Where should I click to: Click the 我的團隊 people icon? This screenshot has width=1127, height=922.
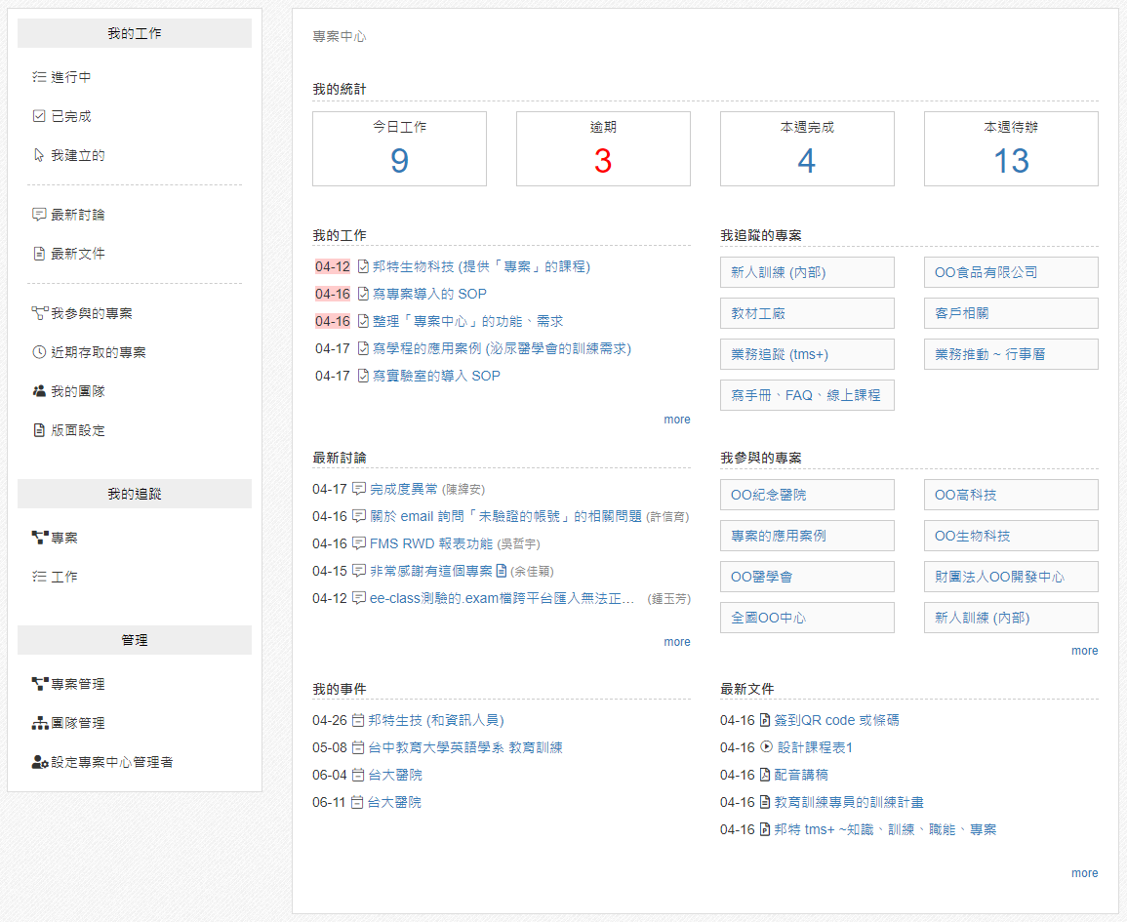point(39,391)
